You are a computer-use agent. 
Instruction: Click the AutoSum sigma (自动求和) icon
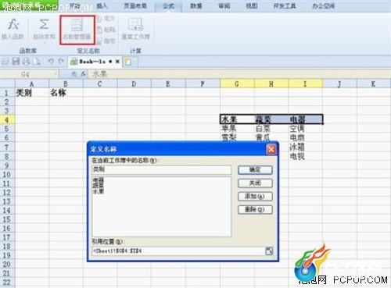pyautogui.click(x=44, y=25)
